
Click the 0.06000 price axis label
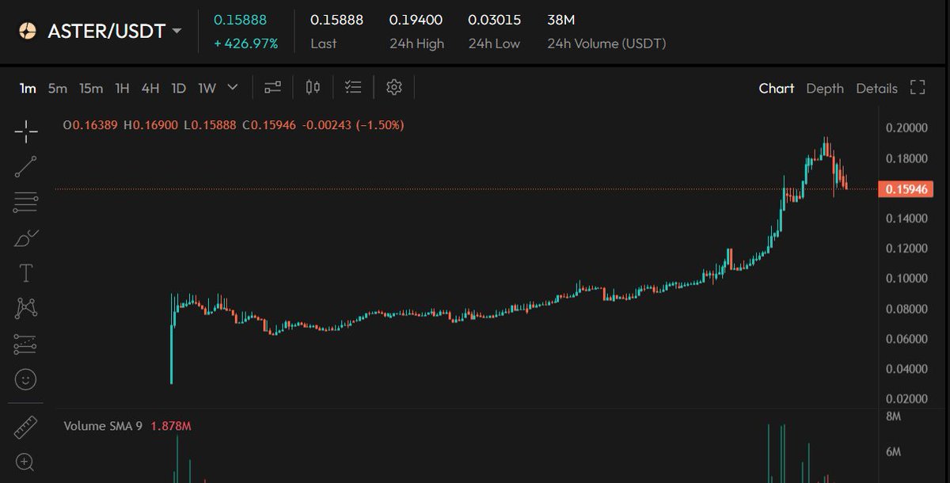[x=906, y=339]
